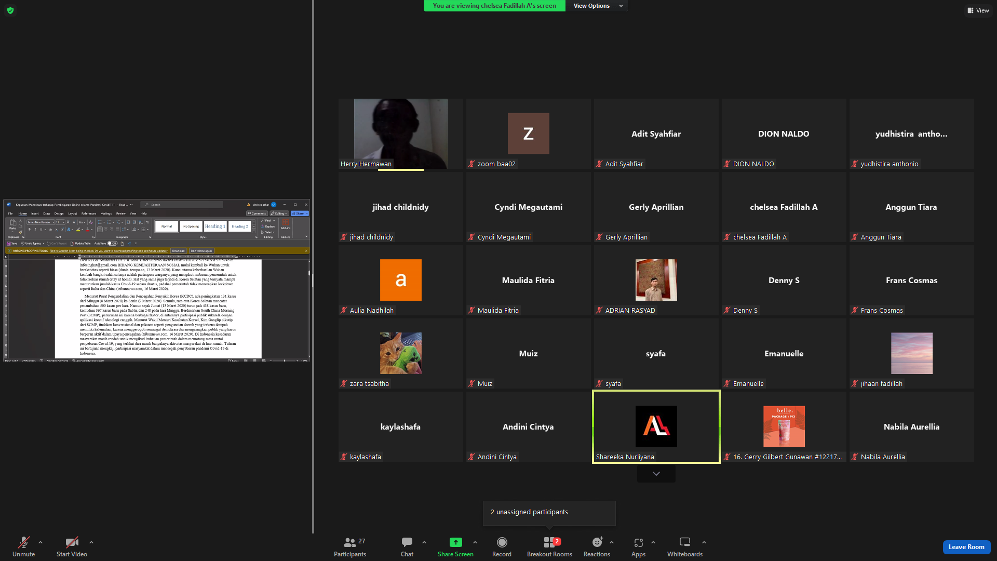
Task: Toggle Bold in shared Word ribbon
Action: (30, 230)
